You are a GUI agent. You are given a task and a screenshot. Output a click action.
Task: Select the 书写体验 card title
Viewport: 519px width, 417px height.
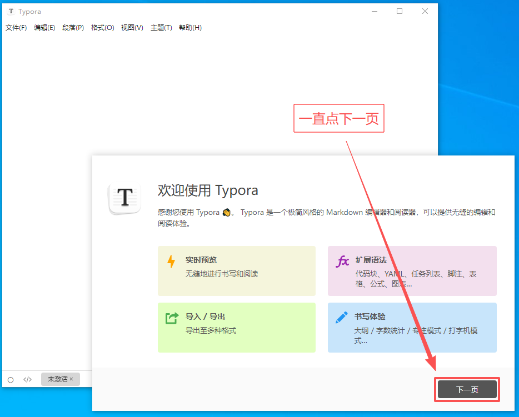(x=370, y=316)
